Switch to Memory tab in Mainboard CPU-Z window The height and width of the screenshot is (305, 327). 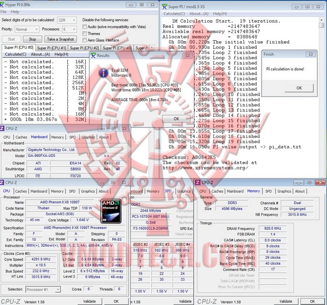58,137
